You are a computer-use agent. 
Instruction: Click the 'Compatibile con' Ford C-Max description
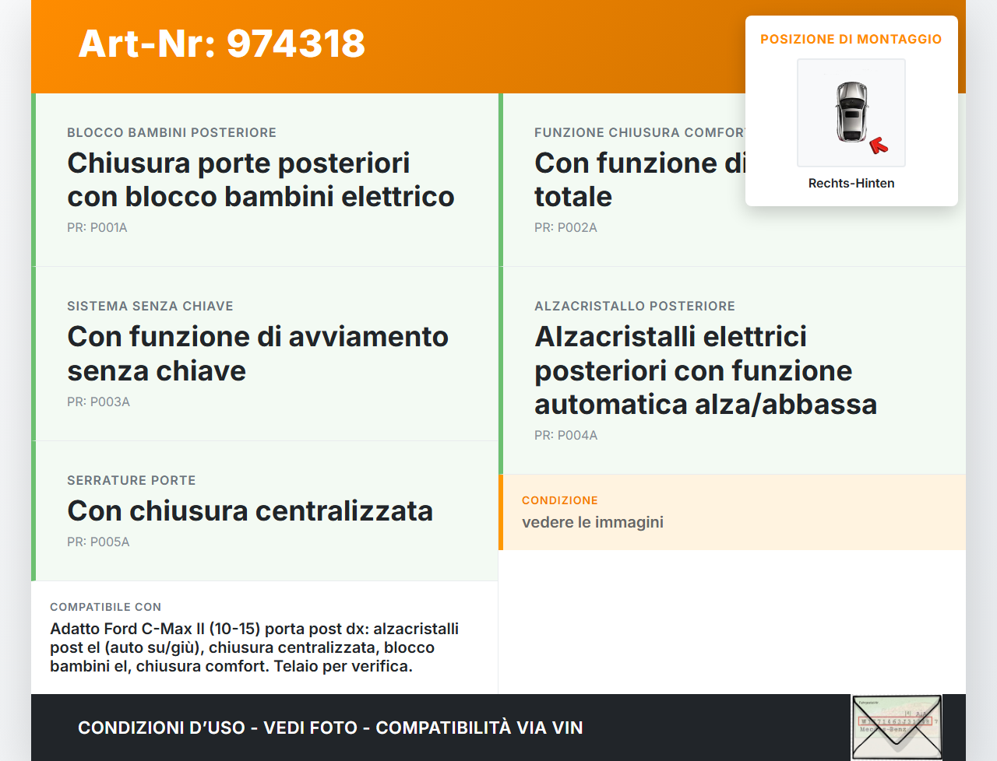point(254,647)
